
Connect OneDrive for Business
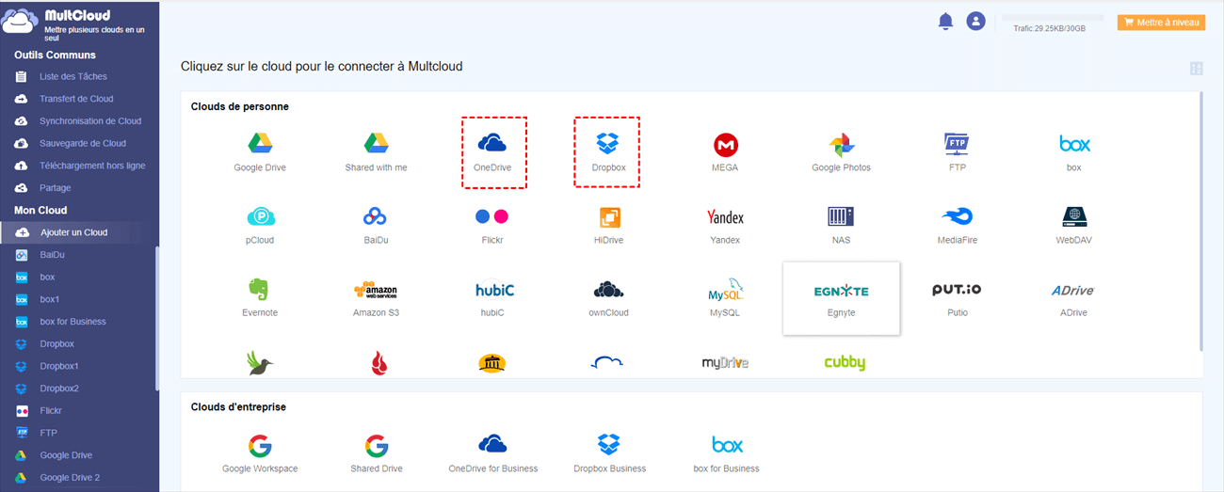coord(493,453)
